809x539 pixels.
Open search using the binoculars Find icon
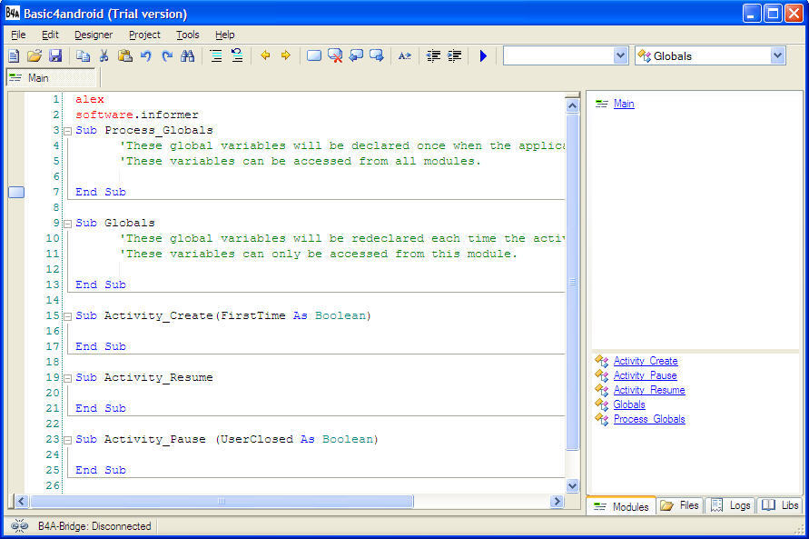click(x=189, y=55)
